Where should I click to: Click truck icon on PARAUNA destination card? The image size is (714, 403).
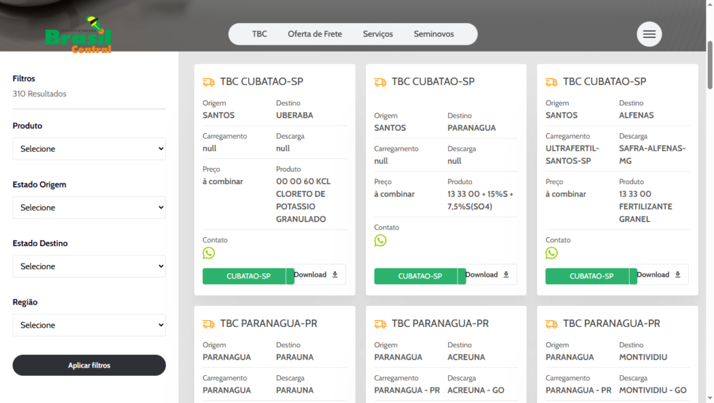[208, 324]
